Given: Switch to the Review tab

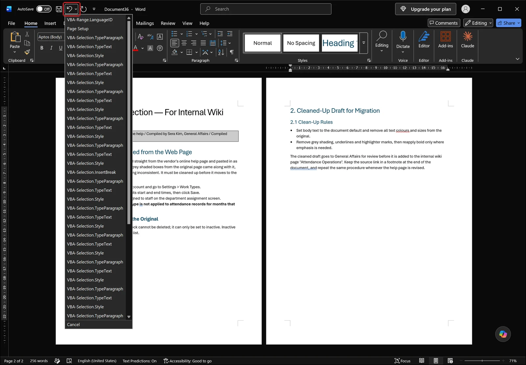Looking at the screenshot, I should tap(168, 23).
